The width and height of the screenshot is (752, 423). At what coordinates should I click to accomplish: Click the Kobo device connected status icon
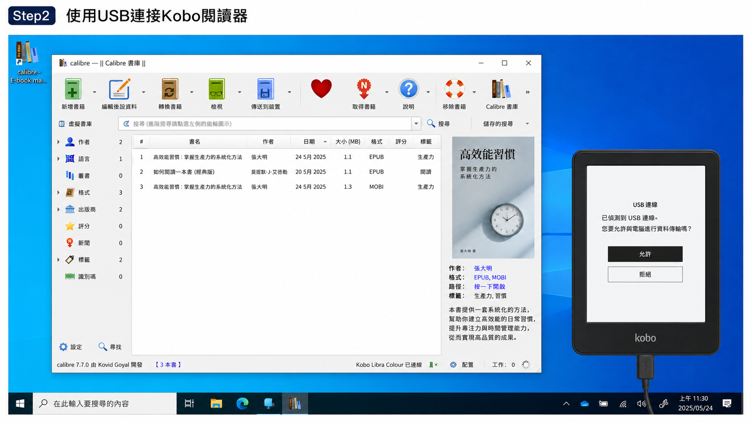point(433,365)
